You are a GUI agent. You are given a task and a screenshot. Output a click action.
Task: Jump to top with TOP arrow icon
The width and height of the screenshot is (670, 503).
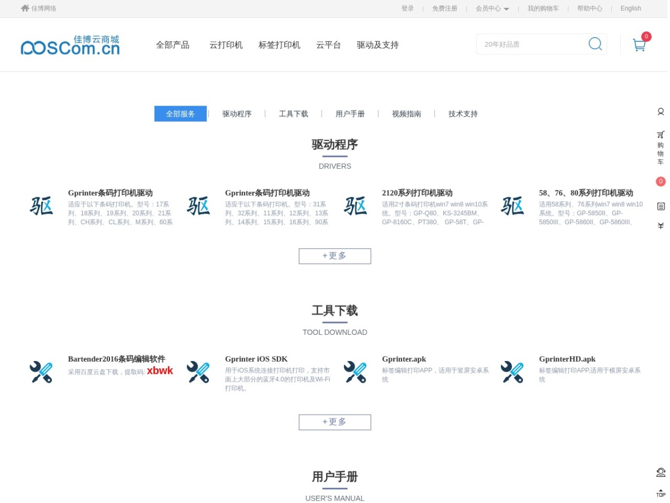click(661, 493)
